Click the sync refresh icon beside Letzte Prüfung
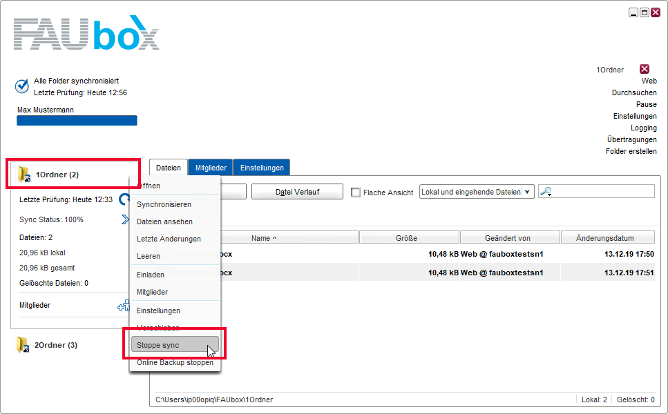The height and width of the screenshot is (414, 668). click(x=124, y=199)
